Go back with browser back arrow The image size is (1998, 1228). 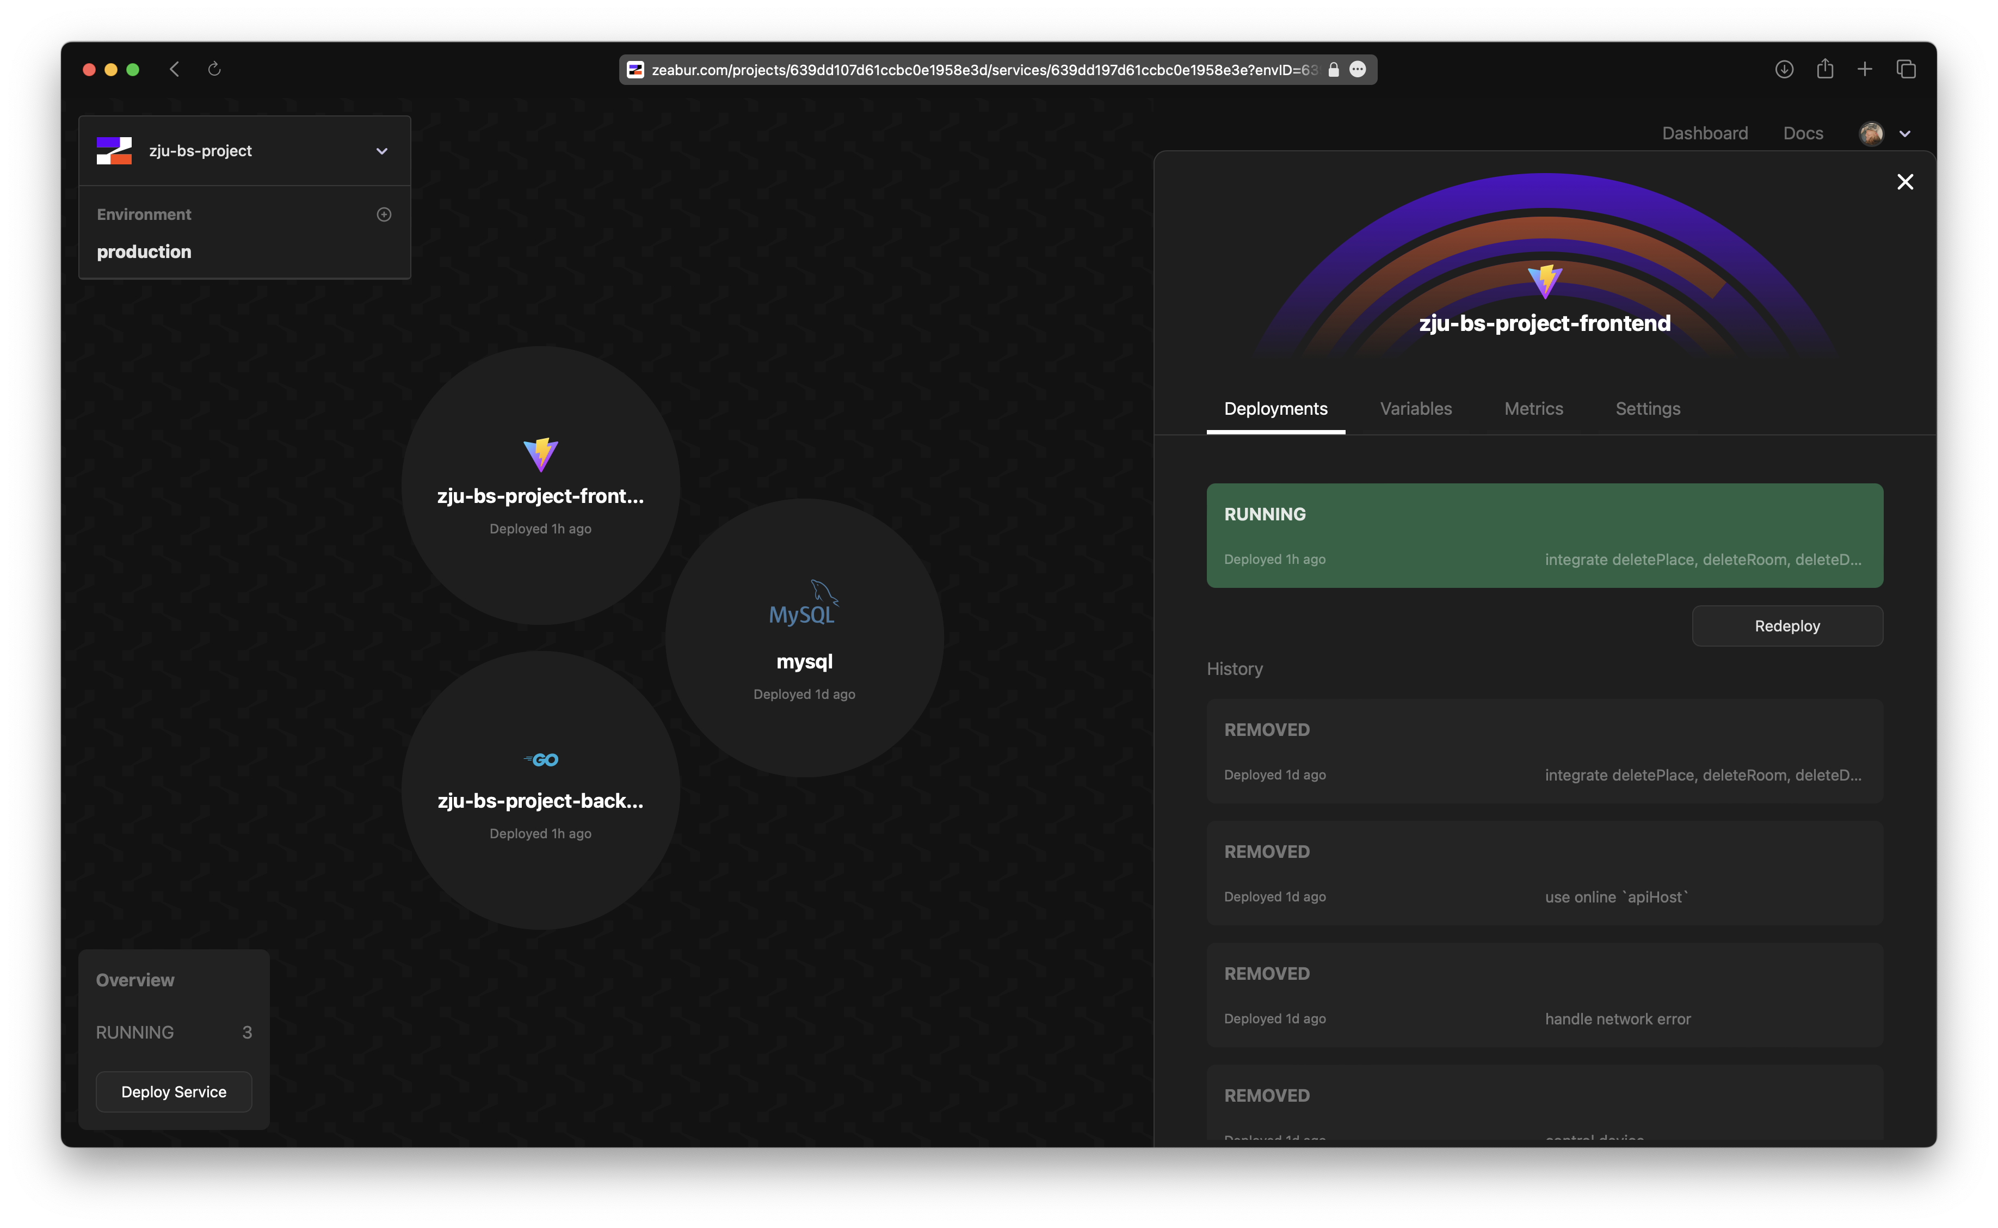pyautogui.click(x=175, y=69)
